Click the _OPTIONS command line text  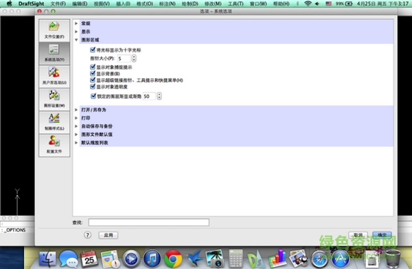click(14, 230)
